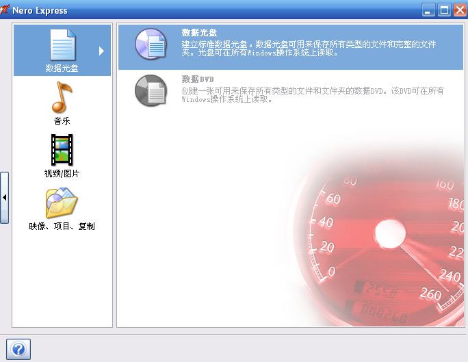Click the Nero Express app icon in title bar
Screen dimensions: 468x362
click(x=5, y=10)
